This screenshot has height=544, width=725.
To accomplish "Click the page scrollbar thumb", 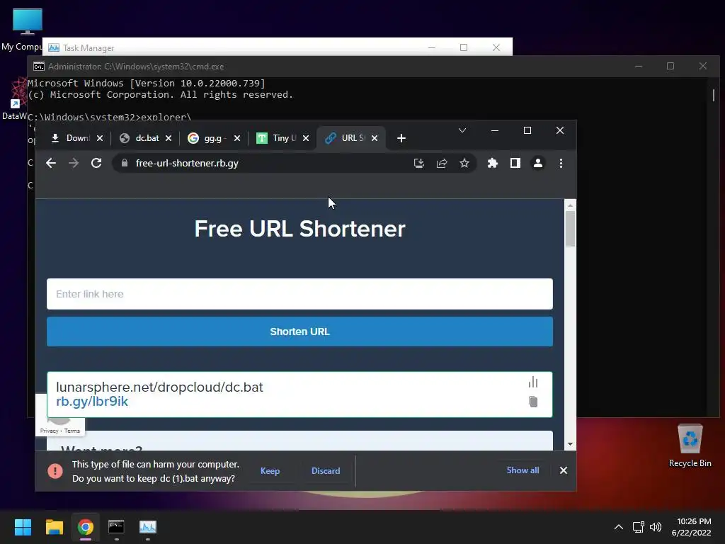I will [x=570, y=229].
